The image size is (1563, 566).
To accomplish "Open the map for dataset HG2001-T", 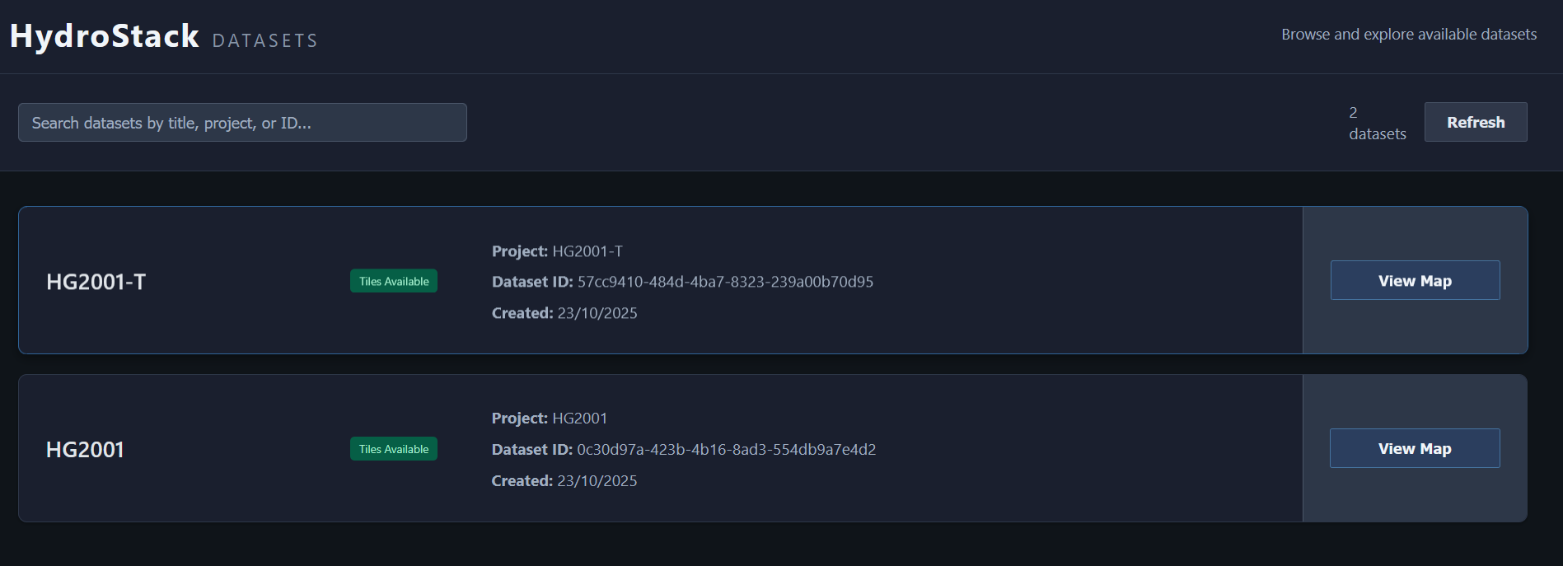I will tap(1414, 280).
